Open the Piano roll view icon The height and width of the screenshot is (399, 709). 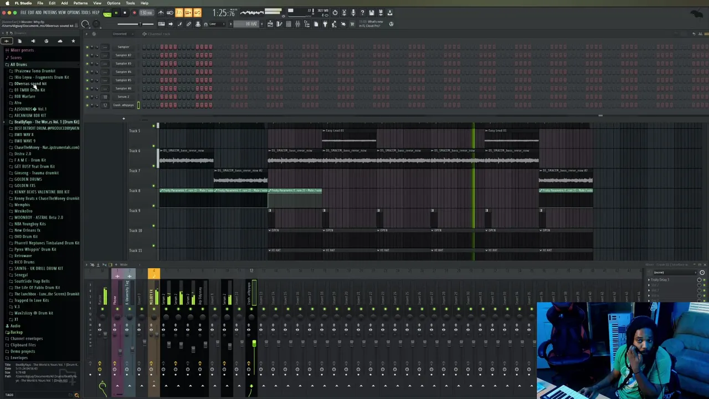[x=279, y=24]
